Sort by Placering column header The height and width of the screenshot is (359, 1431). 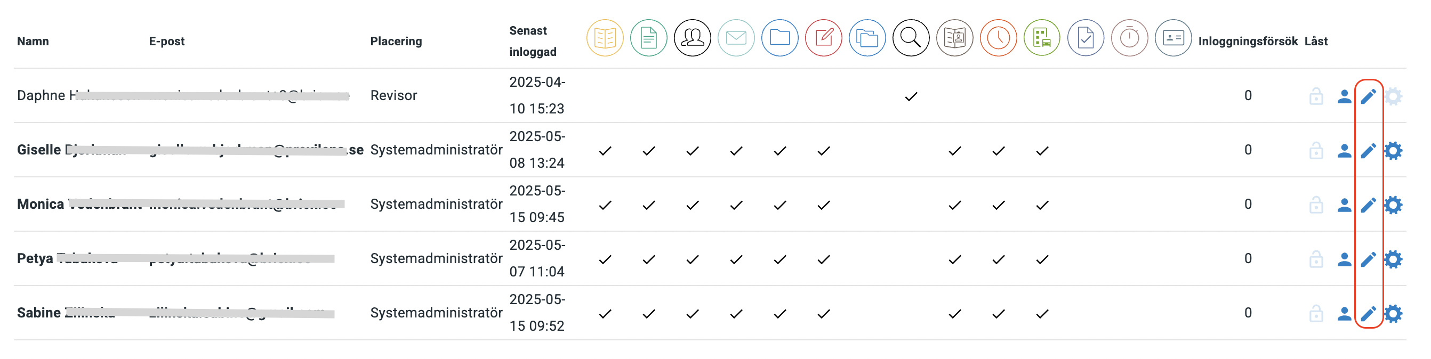[x=396, y=41]
